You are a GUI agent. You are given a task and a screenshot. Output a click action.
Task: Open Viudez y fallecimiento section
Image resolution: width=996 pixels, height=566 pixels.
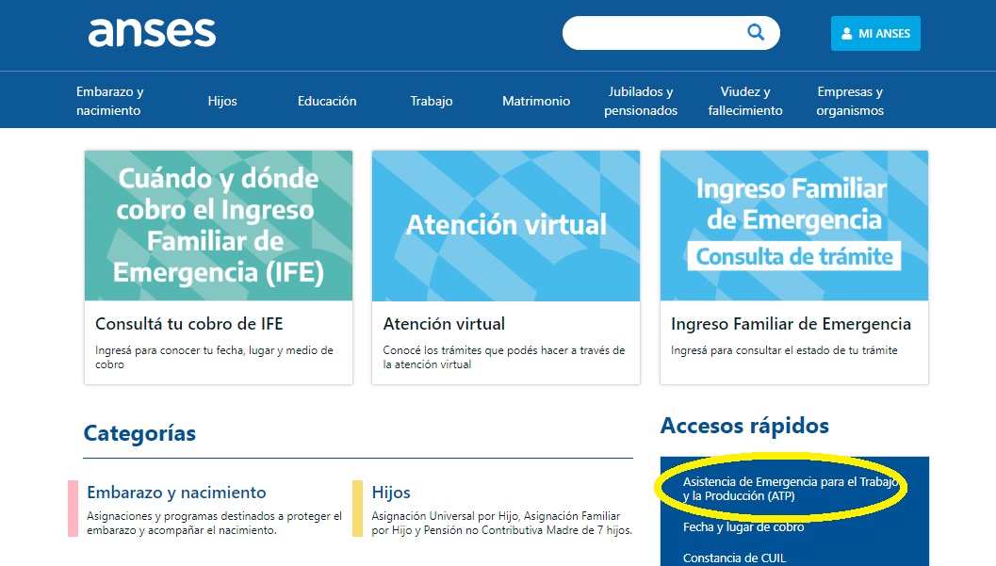coord(744,100)
